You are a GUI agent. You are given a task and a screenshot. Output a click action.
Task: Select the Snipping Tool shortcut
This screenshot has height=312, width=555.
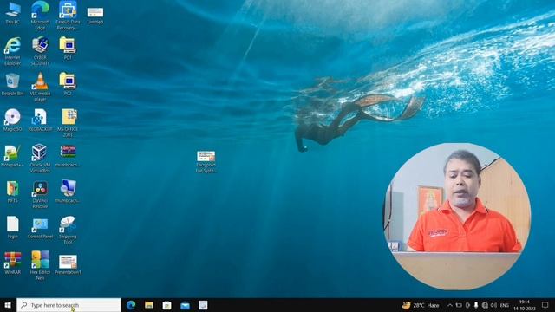click(68, 231)
